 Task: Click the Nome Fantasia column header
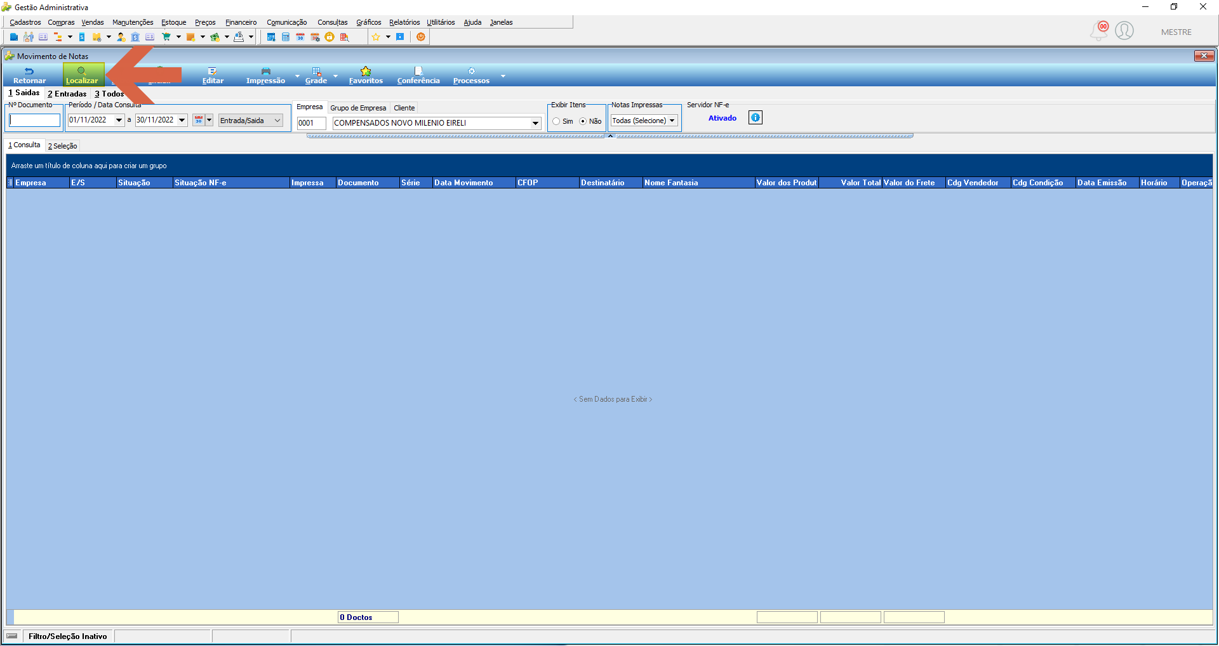point(698,183)
